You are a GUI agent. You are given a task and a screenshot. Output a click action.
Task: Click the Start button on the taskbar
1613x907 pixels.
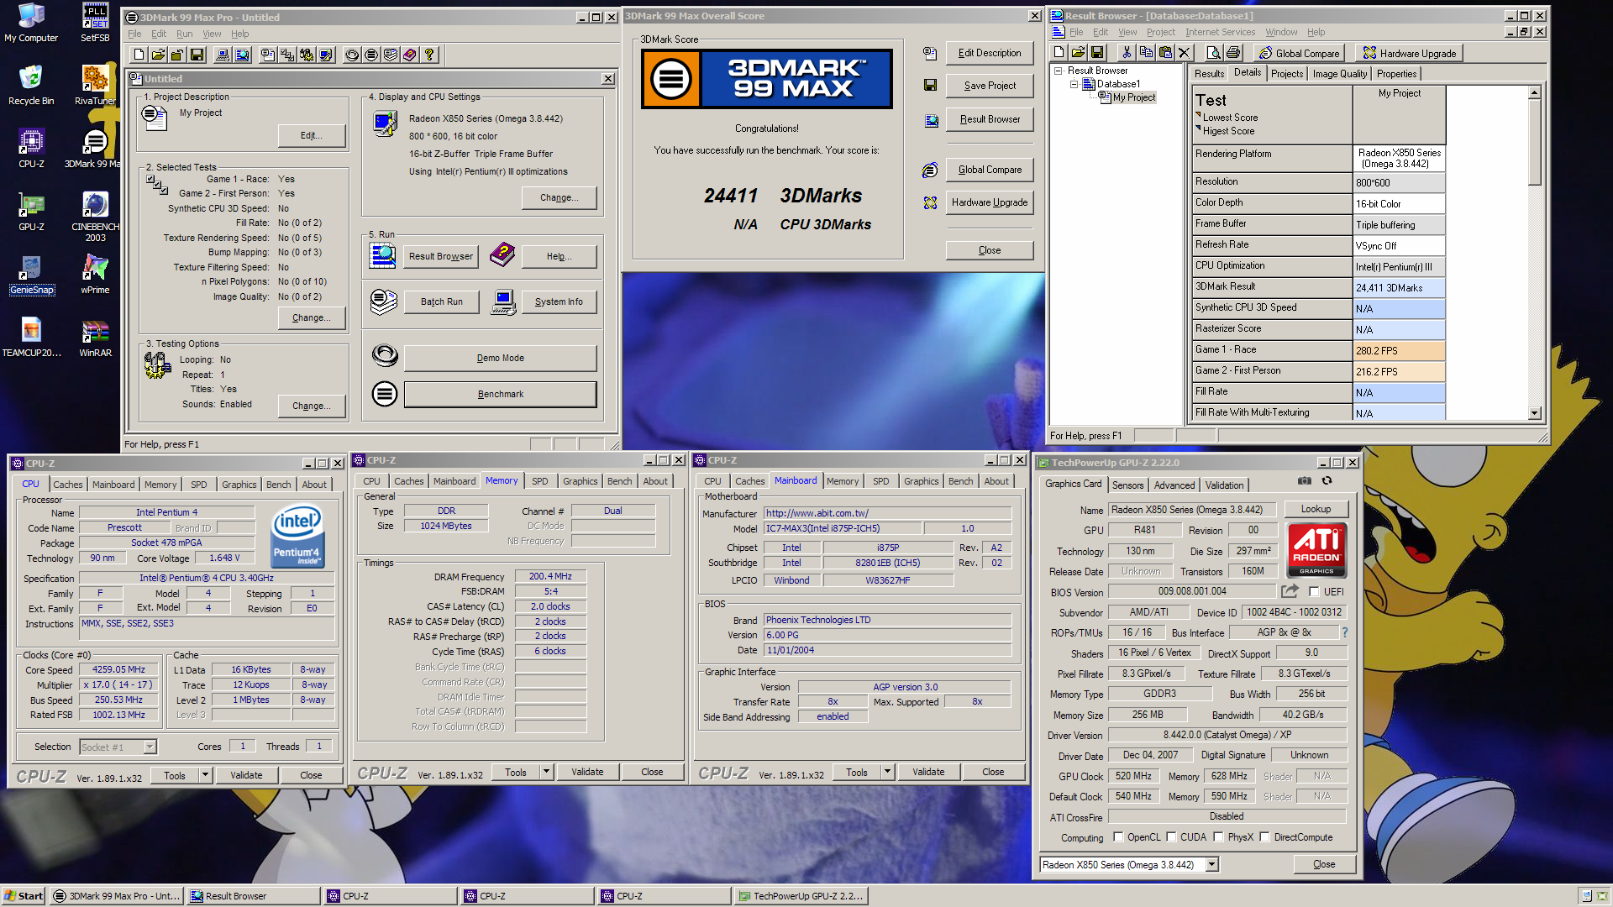(24, 896)
